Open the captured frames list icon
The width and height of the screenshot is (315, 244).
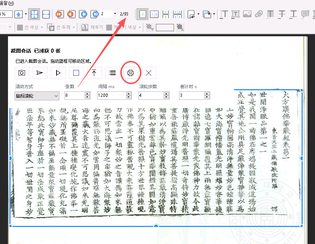pos(112,73)
